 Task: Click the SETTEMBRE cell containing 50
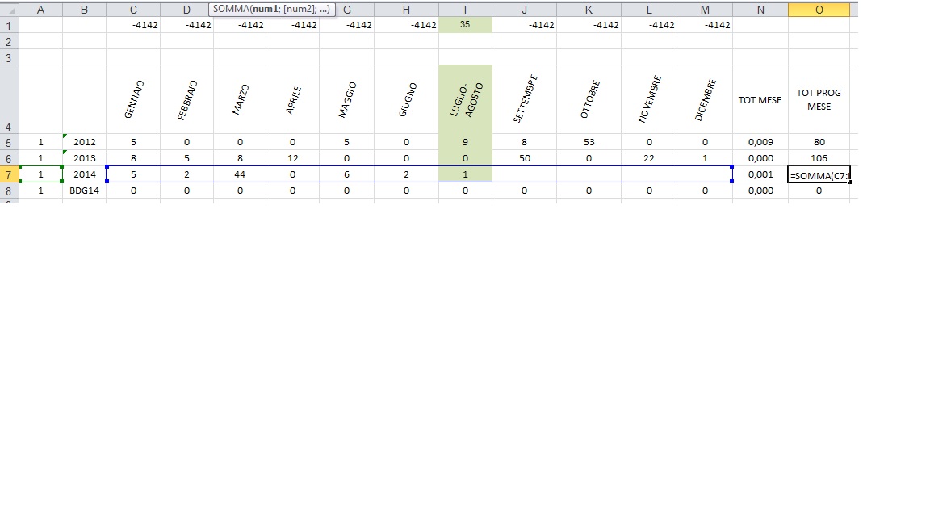click(x=525, y=158)
